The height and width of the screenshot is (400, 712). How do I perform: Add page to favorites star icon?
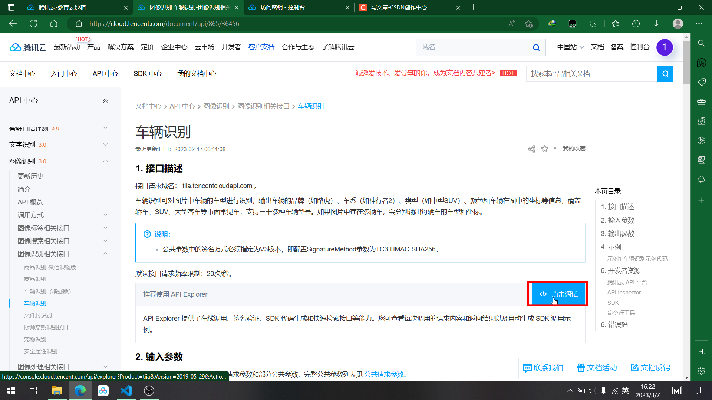529,24
